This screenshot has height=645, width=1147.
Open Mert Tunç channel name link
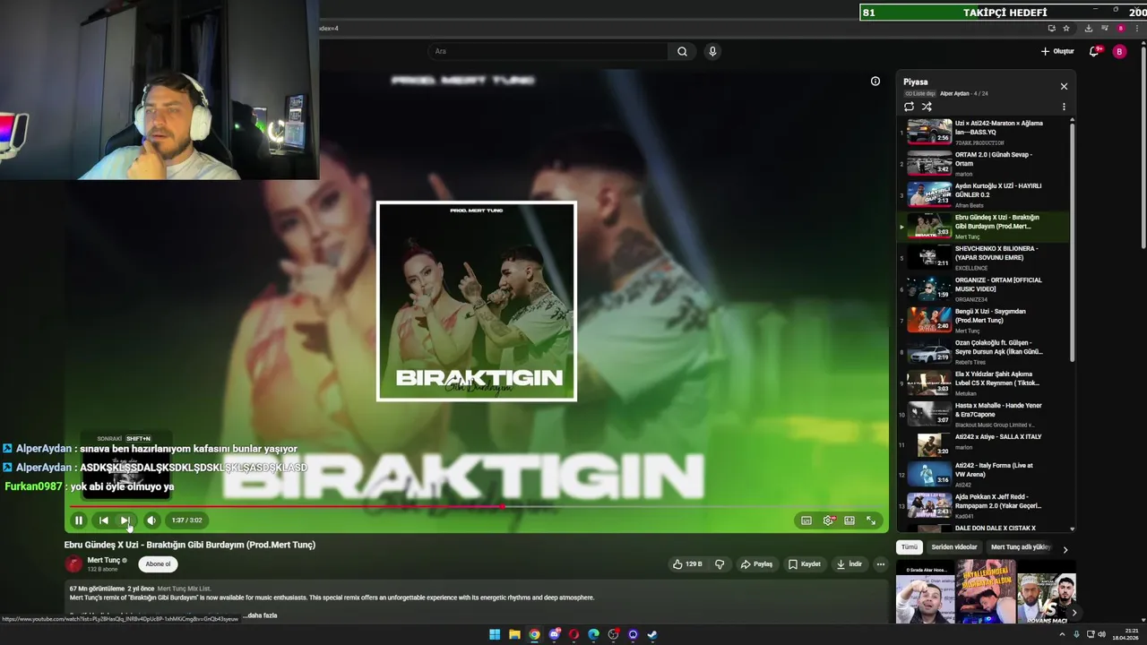coord(104,560)
